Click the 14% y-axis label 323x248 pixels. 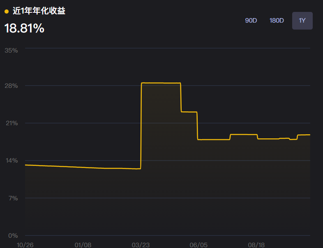click(x=11, y=161)
